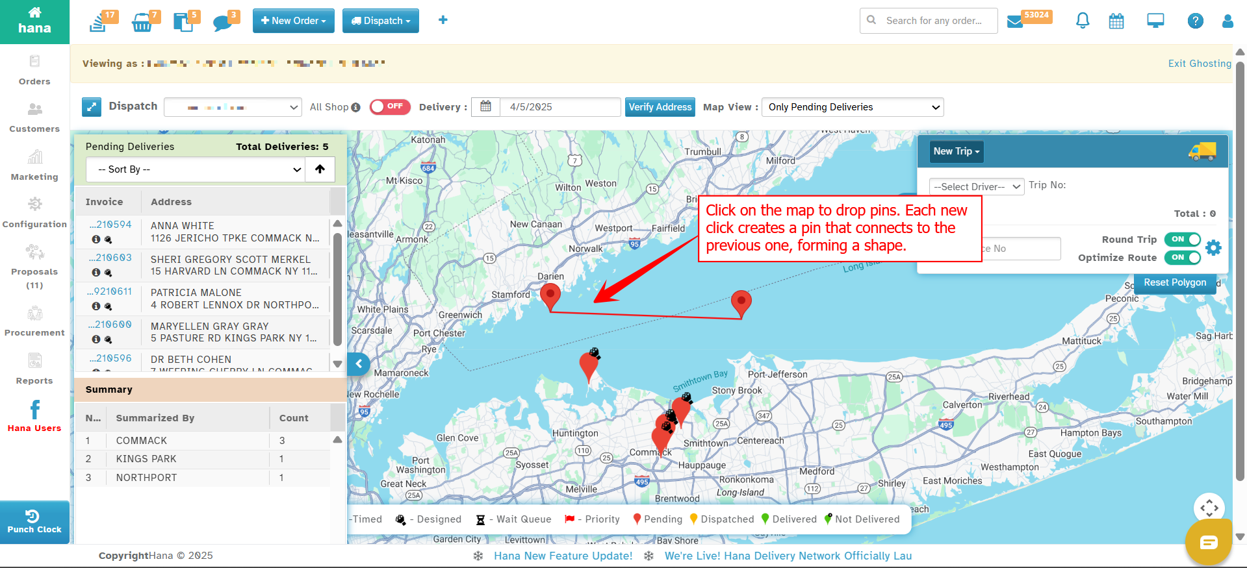The height and width of the screenshot is (568, 1247).
Task: Open the calendar icon in top bar
Action: tap(1116, 21)
